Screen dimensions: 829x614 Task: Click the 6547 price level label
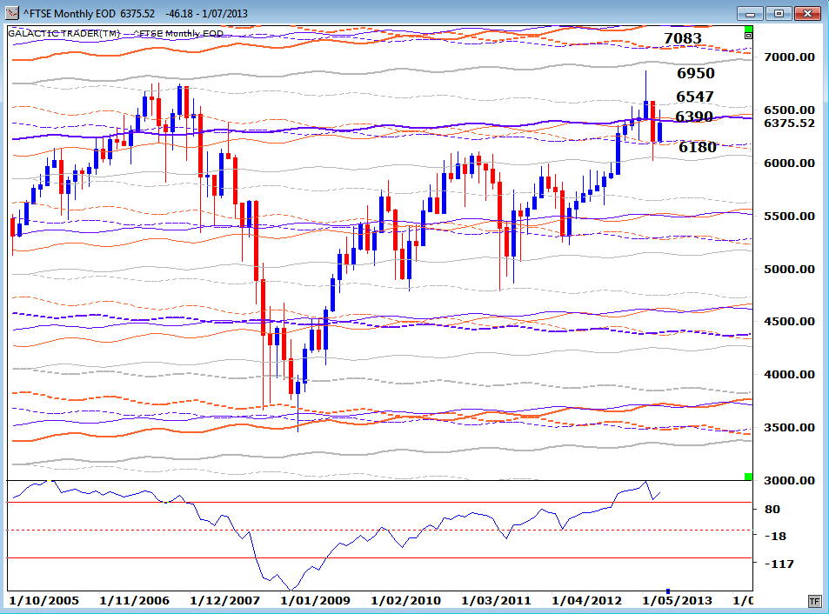pos(695,97)
